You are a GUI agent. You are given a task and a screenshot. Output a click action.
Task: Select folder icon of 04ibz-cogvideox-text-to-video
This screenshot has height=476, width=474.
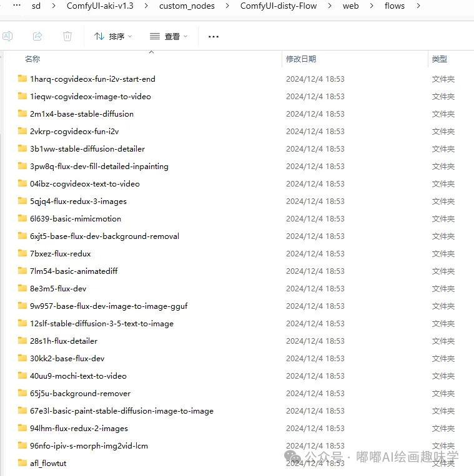22,183
